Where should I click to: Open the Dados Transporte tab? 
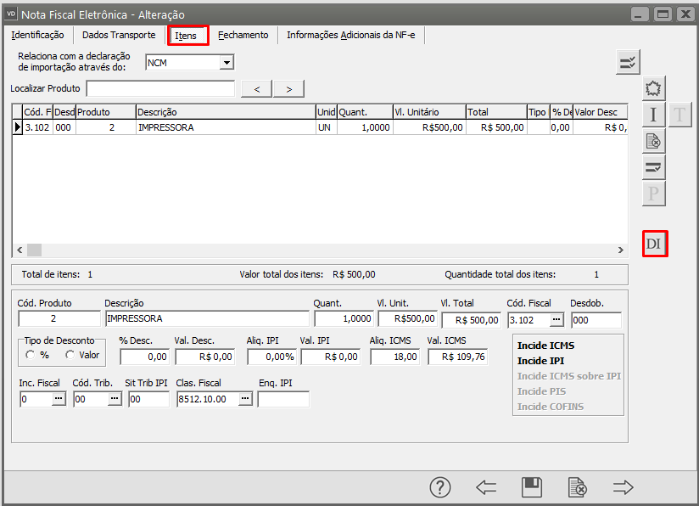click(119, 35)
